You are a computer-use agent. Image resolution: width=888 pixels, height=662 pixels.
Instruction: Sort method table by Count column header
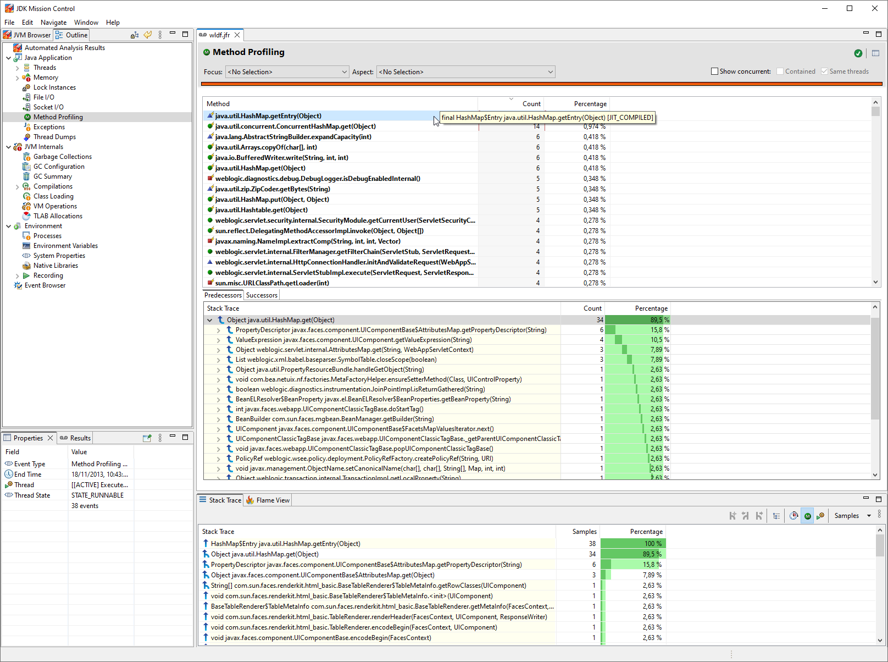pos(511,103)
